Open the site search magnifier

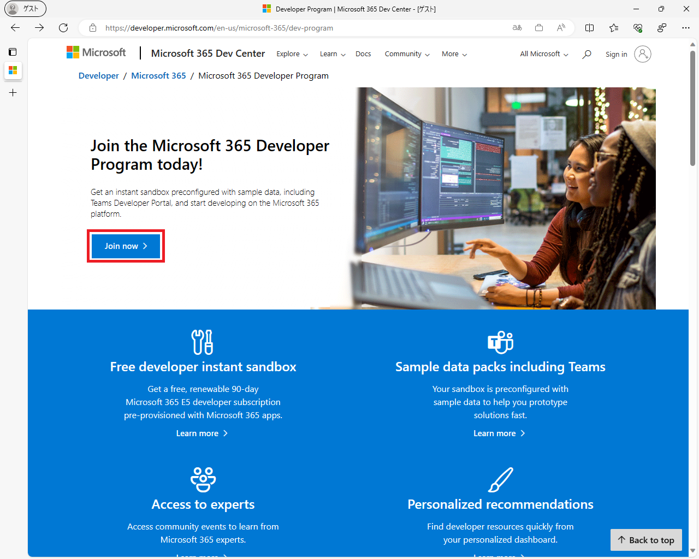(x=587, y=54)
